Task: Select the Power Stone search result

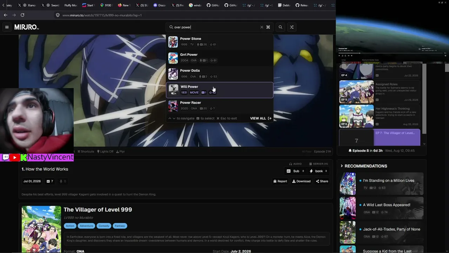Action: 220,42
